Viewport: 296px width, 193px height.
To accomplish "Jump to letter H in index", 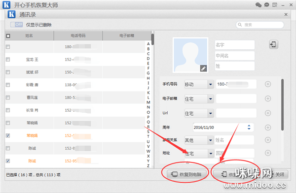I will click(148, 78).
